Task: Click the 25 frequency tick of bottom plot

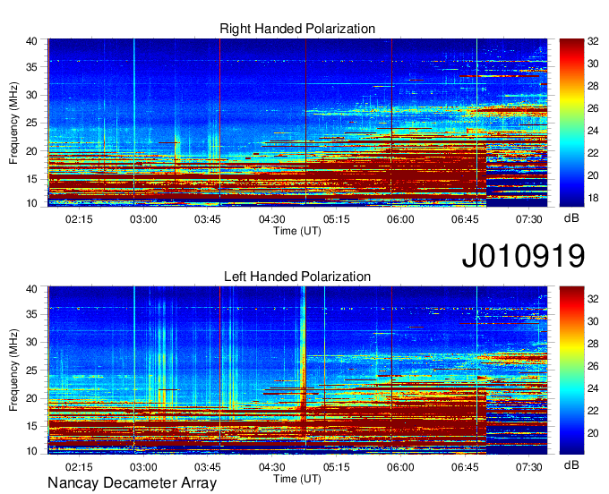Action: coord(31,370)
